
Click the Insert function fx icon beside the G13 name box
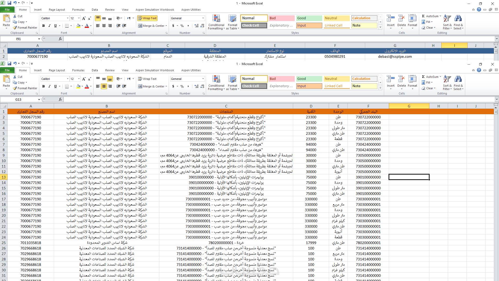coord(60,99)
